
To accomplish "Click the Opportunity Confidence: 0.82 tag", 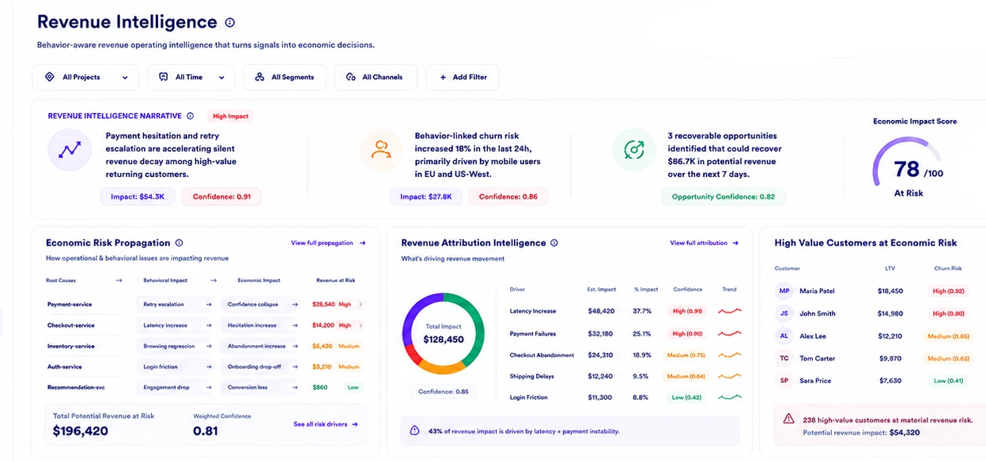I will point(723,197).
